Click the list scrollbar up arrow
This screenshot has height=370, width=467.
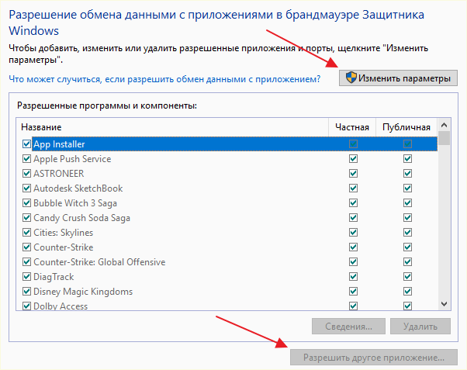click(444, 125)
